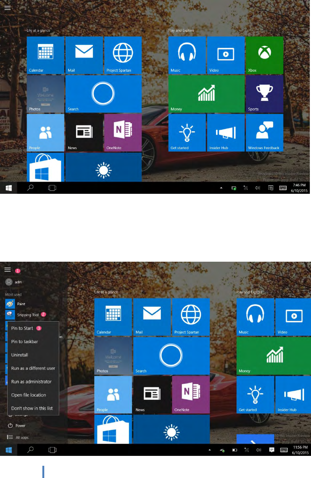311x478 pixels.
Task: Open Action Center in the 7:46 PM tray
Action: [x=271, y=188]
